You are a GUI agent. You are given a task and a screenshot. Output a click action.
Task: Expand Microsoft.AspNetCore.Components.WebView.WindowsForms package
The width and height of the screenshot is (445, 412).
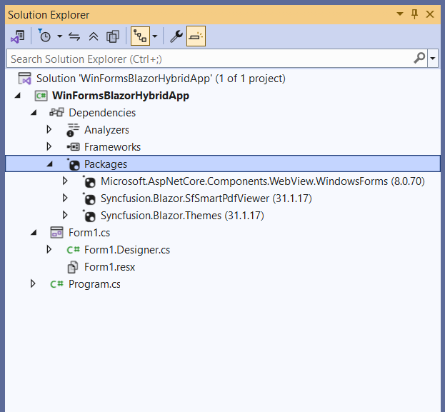tap(65, 181)
